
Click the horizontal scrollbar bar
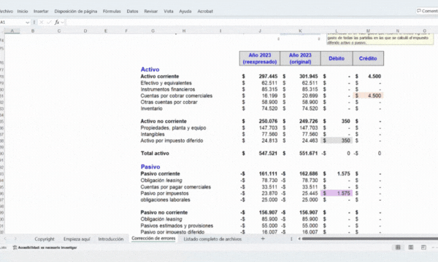click(x=370, y=239)
